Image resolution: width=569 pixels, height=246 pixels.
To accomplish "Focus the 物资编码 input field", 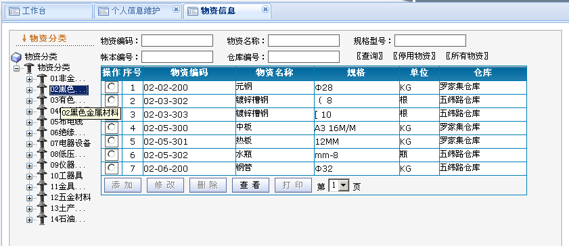I will click(x=177, y=41).
